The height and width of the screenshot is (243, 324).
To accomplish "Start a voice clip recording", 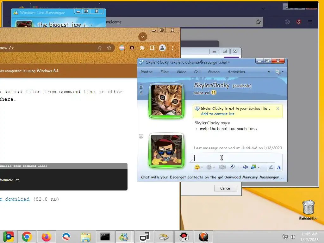I will pyautogui.click(x=233, y=167).
